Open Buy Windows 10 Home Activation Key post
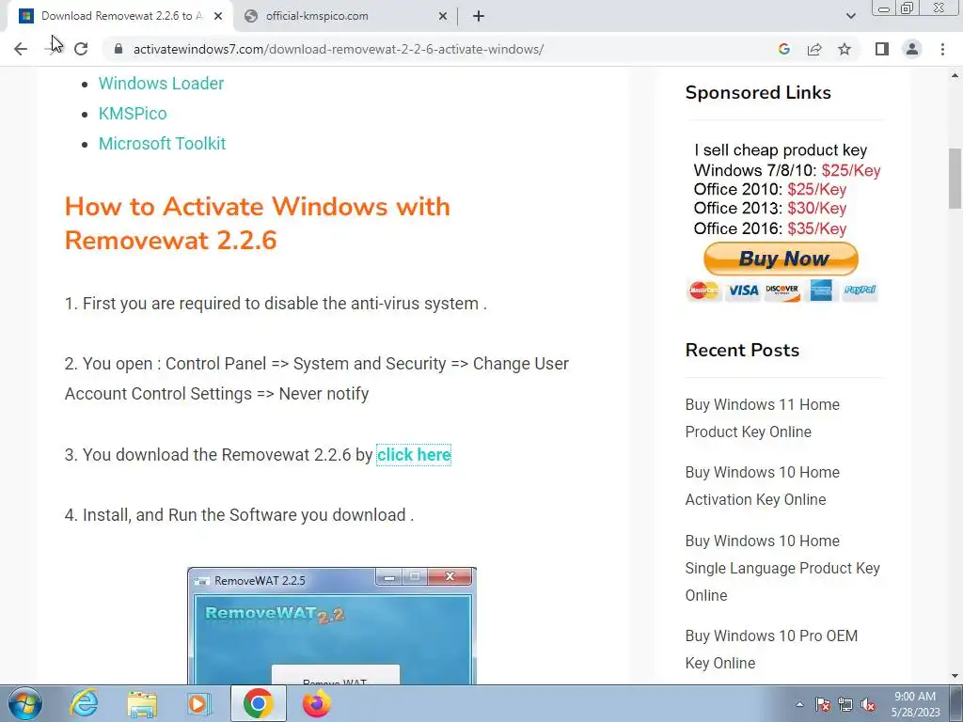Viewport: 963px width, 722px height. pos(762,486)
